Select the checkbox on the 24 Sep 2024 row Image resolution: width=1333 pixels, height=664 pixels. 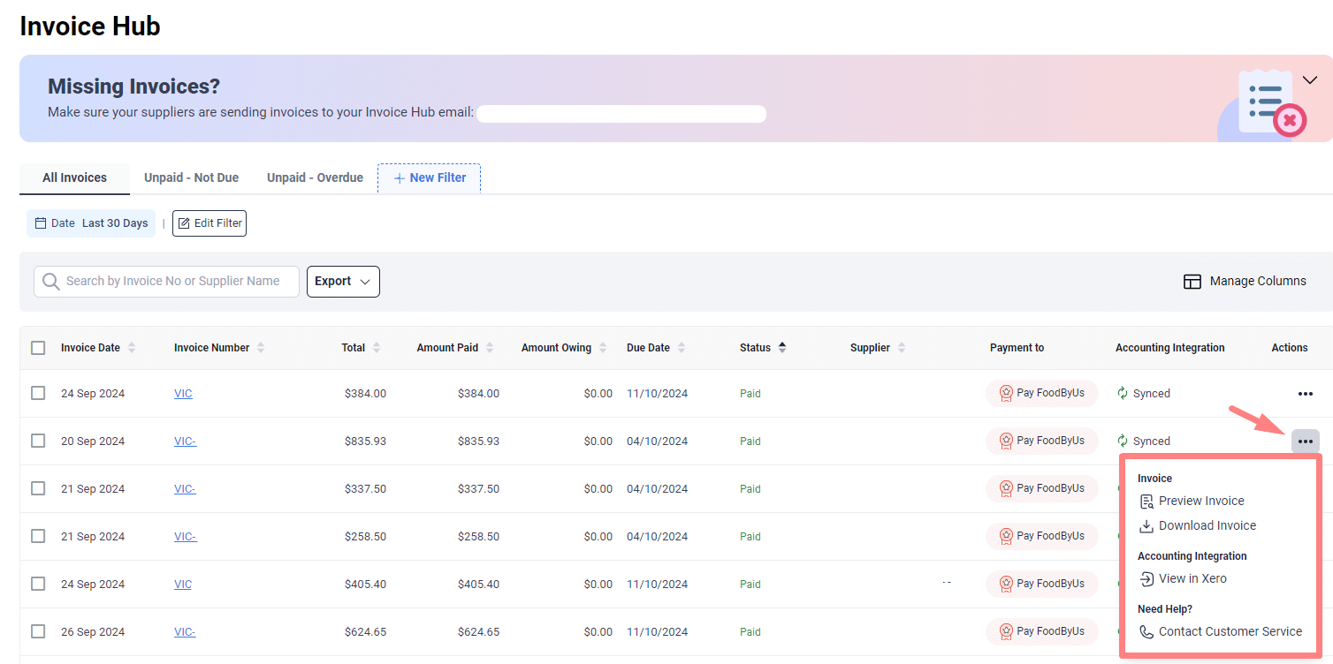tap(38, 393)
